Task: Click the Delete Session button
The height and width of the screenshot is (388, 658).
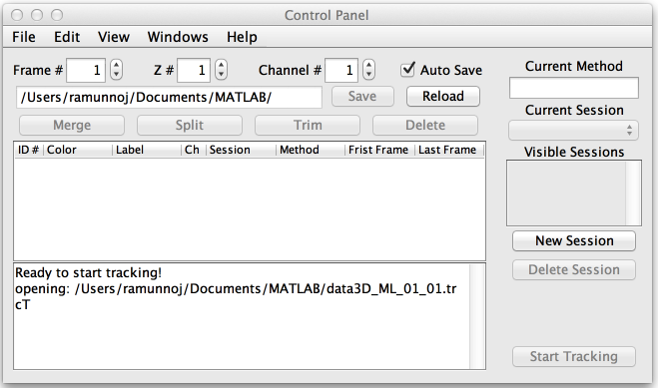Action: (x=574, y=270)
